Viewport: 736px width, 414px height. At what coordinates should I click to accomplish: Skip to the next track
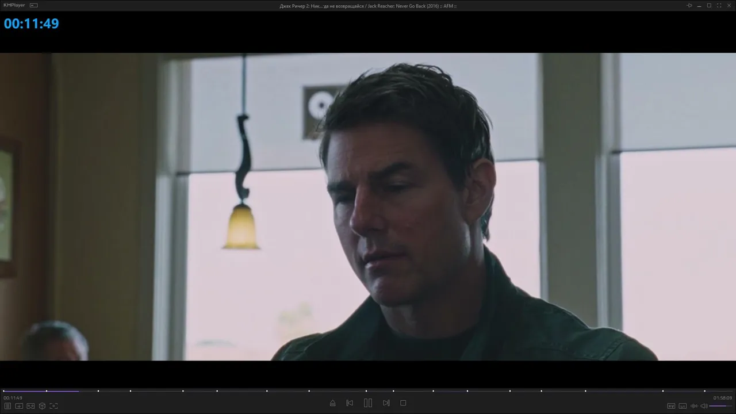386,403
